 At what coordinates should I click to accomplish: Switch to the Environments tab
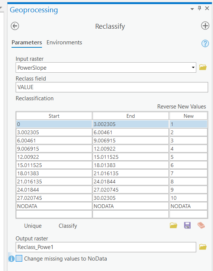pos(64,42)
